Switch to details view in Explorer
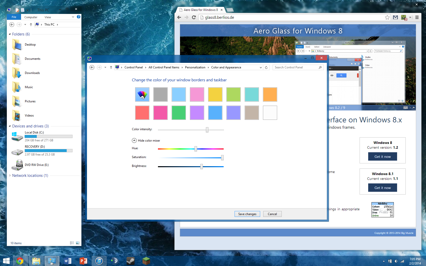The image size is (426, 266). 72,243
